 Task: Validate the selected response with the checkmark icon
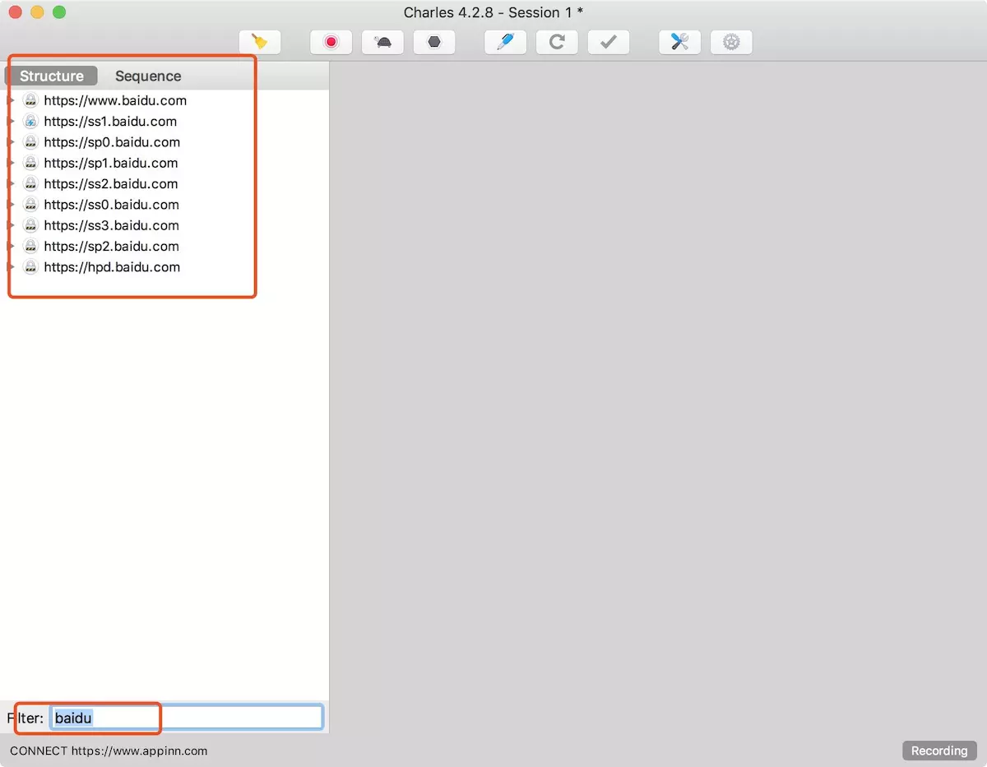(x=609, y=42)
